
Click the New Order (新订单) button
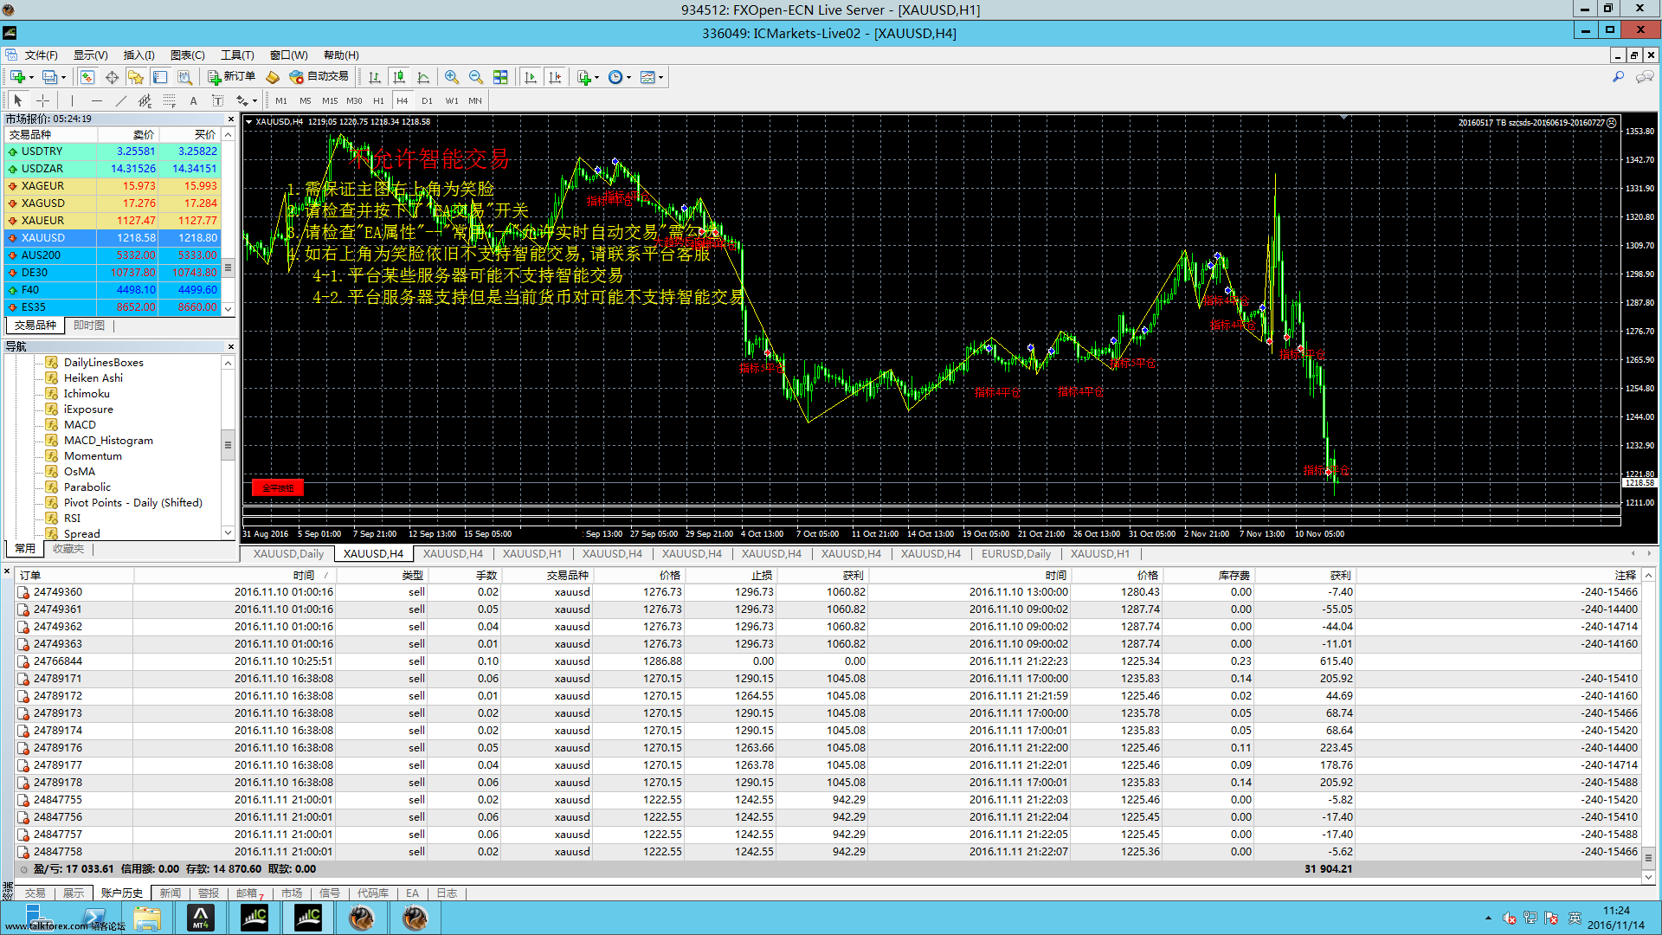click(x=231, y=77)
